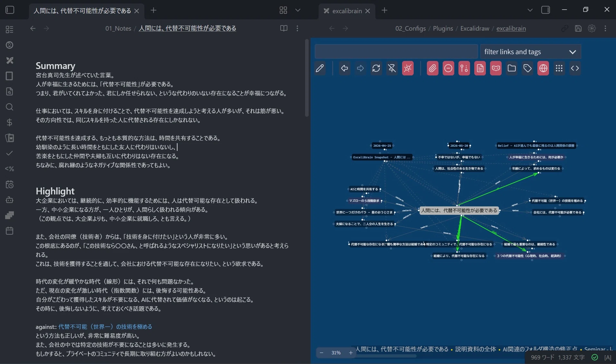Open the left tab group list chevron
Screen dimensions: 616x364
tap(298, 10)
